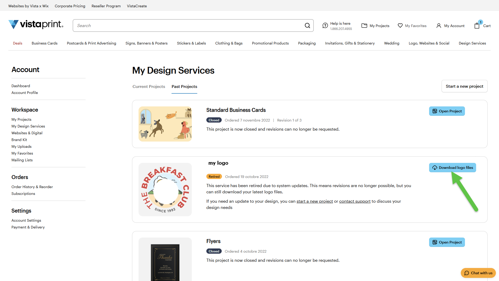Click Download logo files button

pyautogui.click(x=452, y=168)
